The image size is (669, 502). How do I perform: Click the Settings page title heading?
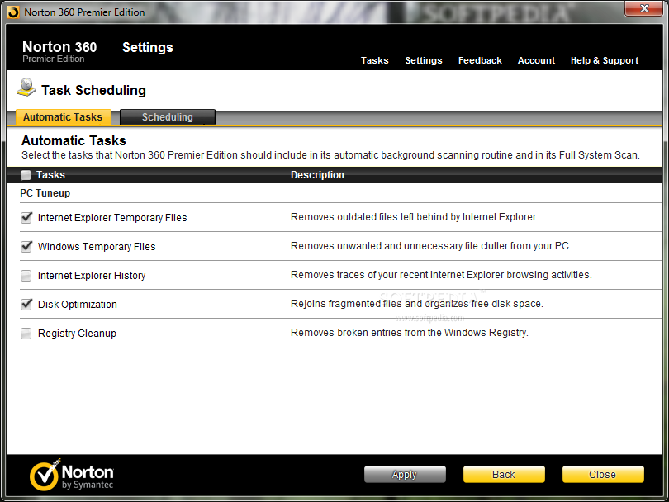tap(148, 47)
